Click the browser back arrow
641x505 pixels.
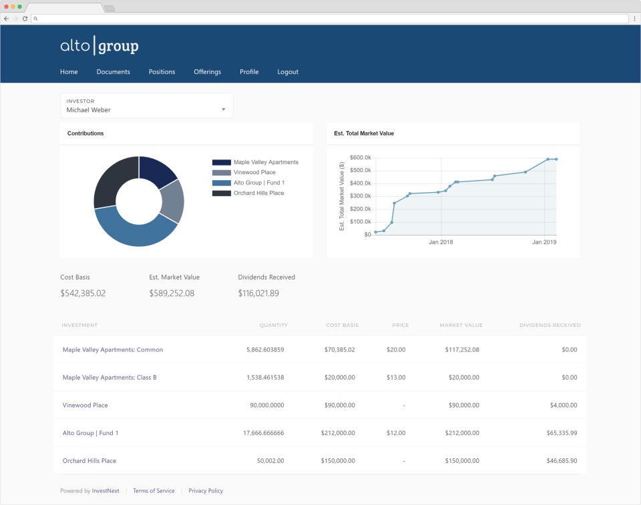[x=6, y=19]
